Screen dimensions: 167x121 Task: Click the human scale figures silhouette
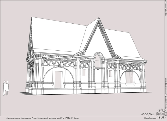coord(6,88)
